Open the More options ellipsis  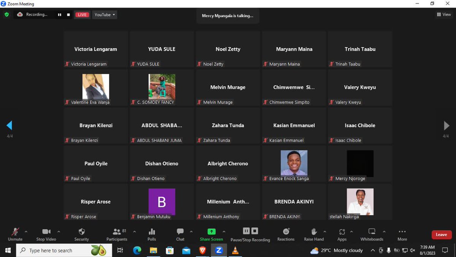point(402,234)
